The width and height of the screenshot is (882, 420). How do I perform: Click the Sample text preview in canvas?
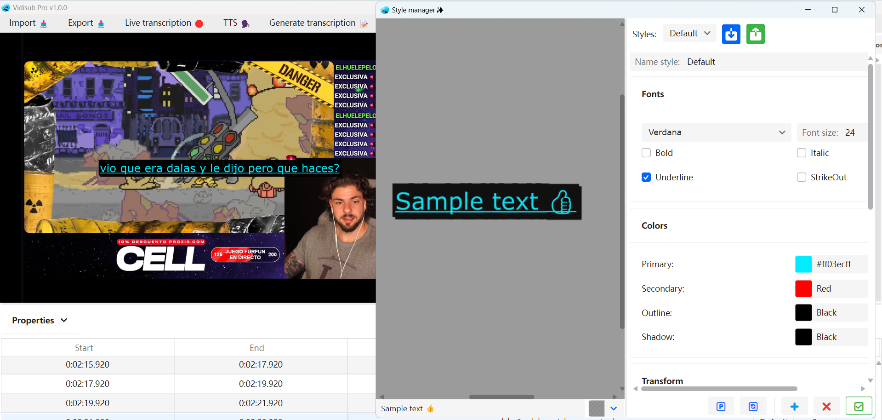(x=487, y=202)
